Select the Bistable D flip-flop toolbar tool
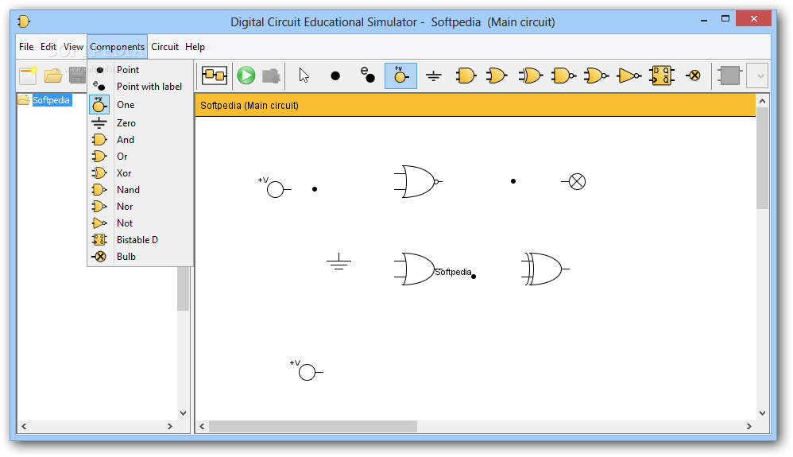Viewport: 793px width, 457px height. click(662, 76)
